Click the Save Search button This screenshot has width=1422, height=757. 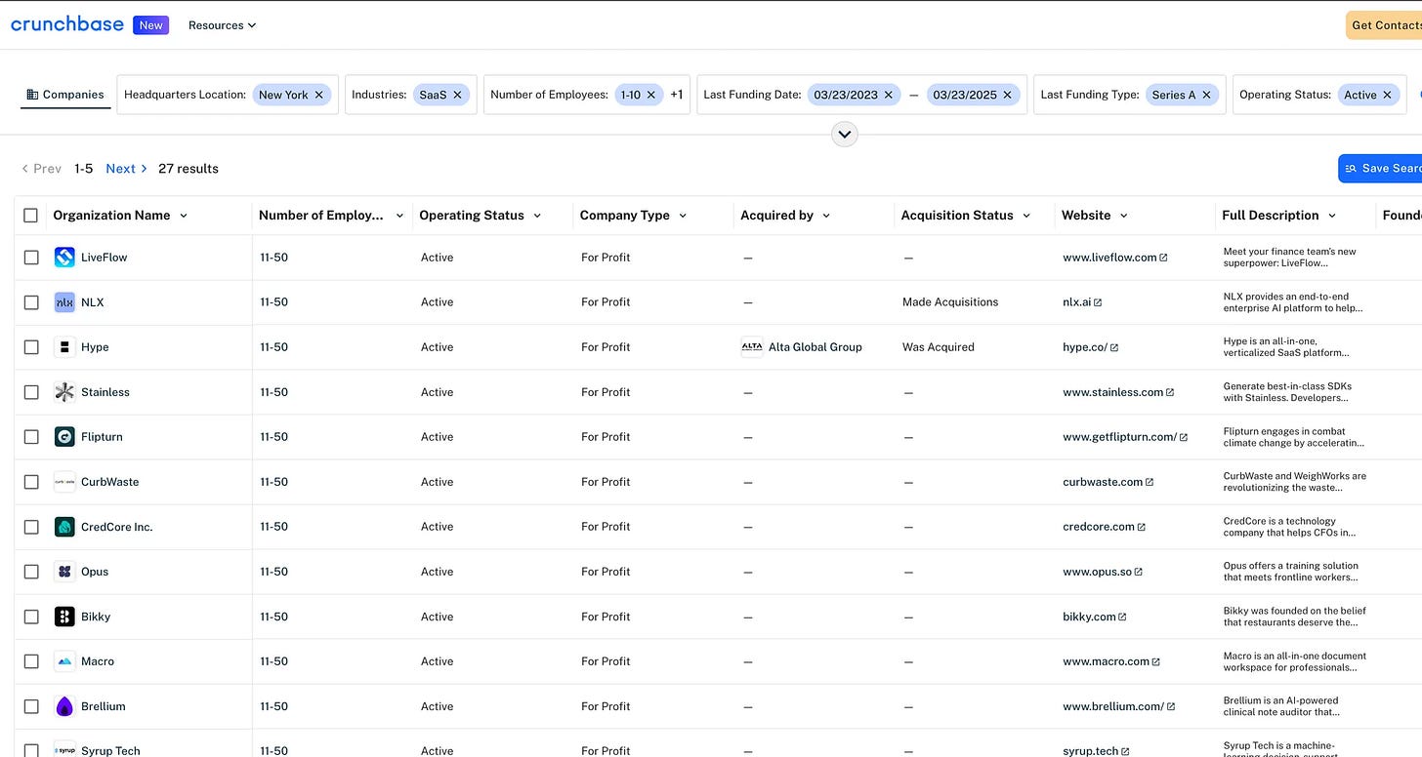click(1380, 169)
